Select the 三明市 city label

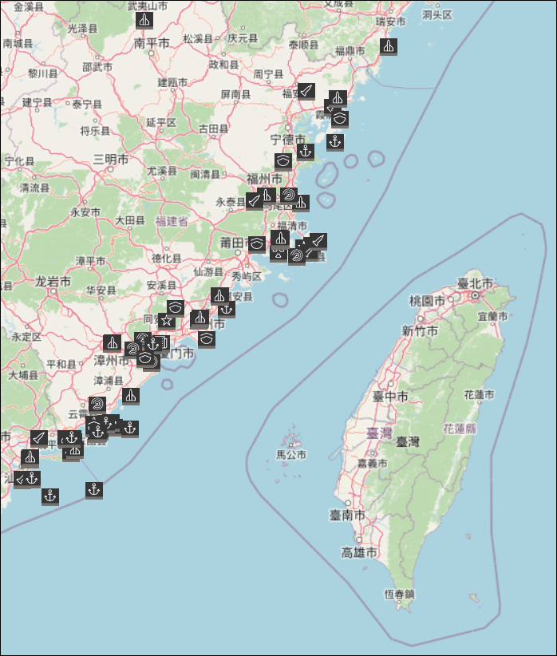(x=111, y=159)
